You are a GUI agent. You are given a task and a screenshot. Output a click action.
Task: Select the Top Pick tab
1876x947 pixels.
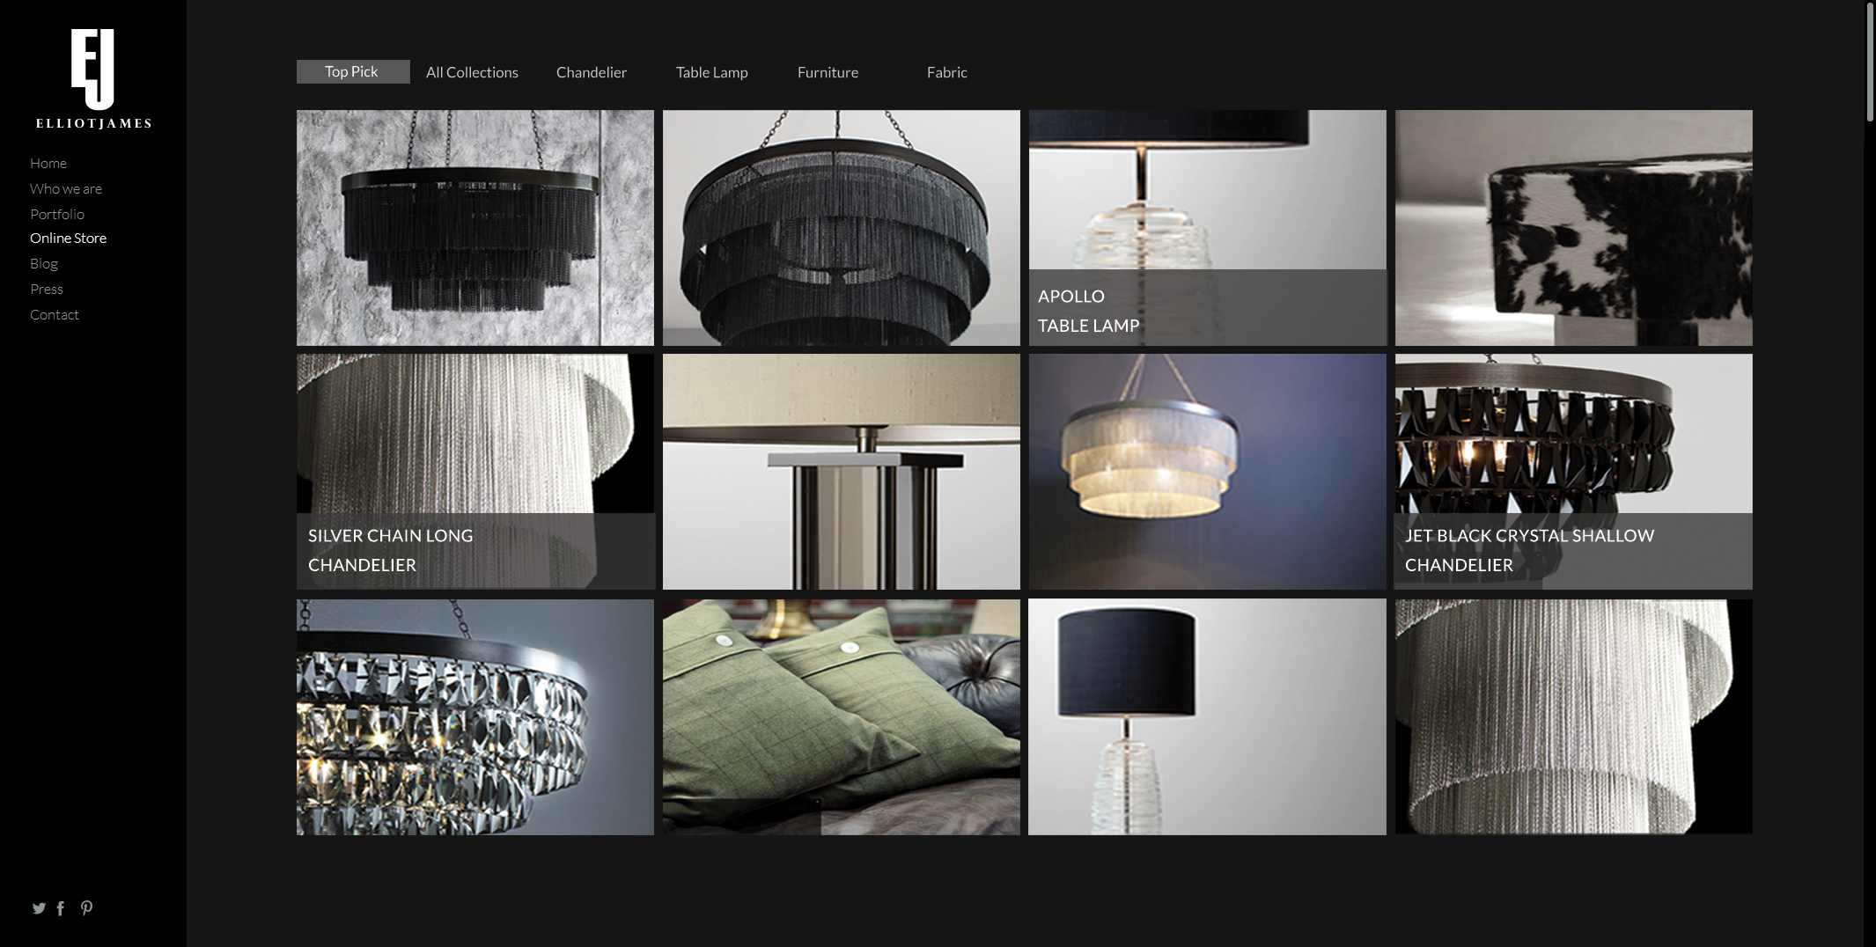pyautogui.click(x=353, y=71)
